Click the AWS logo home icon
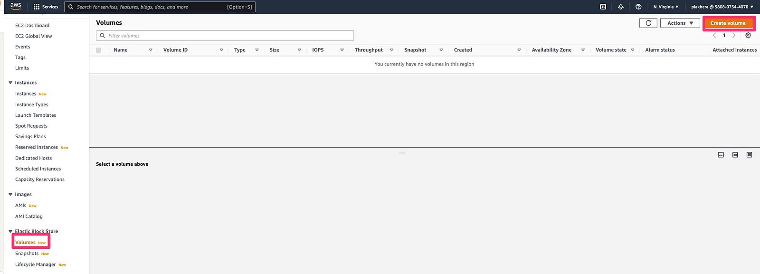Viewport: 760px width, 274px height. pos(16,6)
